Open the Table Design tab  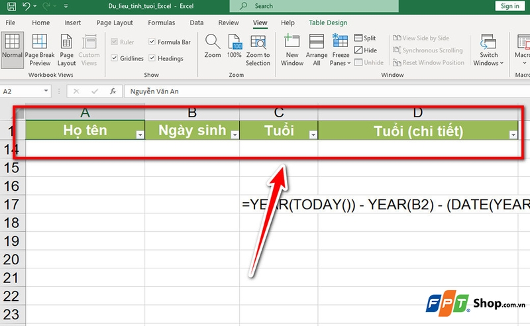[328, 23]
